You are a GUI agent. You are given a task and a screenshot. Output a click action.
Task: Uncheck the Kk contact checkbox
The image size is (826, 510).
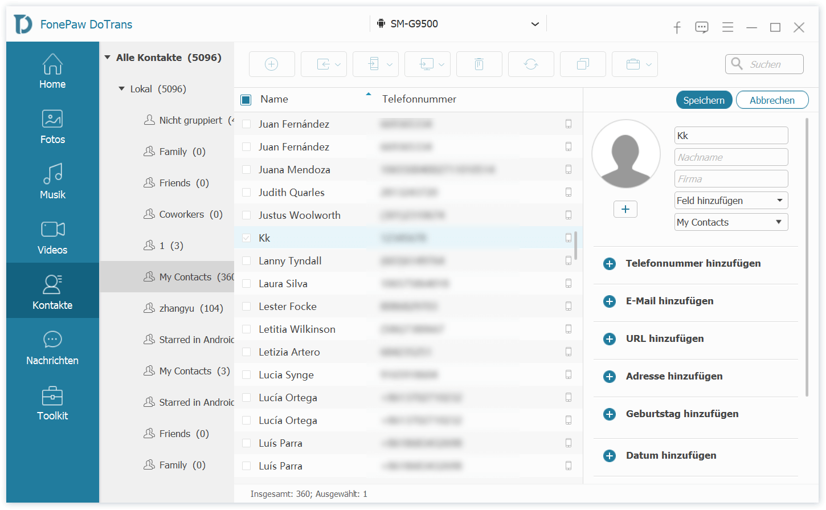[247, 238]
